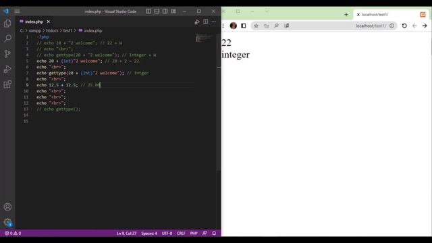Change indentation via Spaces: 4
Image resolution: width=432 pixels, height=243 pixels.
pos(149,234)
